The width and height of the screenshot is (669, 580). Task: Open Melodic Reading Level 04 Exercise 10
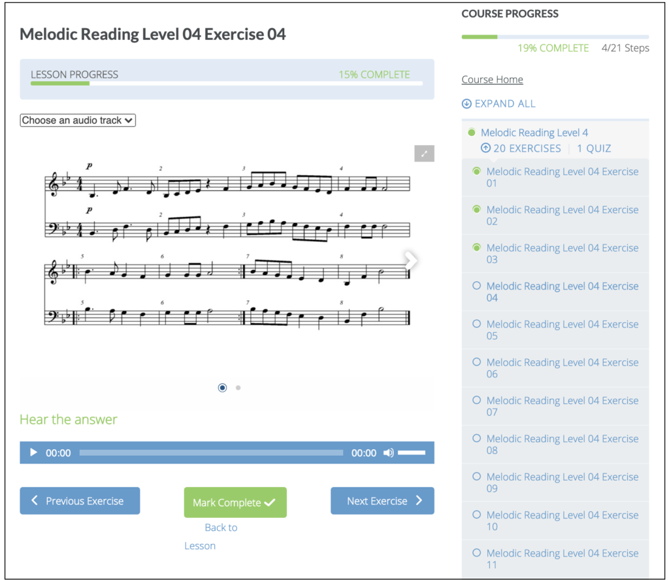[x=562, y=520]
